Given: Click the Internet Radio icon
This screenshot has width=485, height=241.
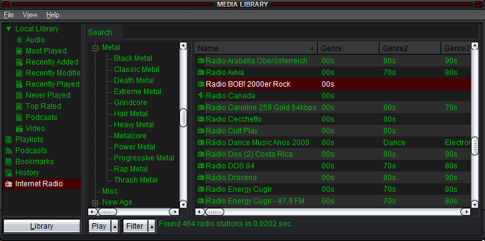Looking at the screenshot, I should point(9,184).
